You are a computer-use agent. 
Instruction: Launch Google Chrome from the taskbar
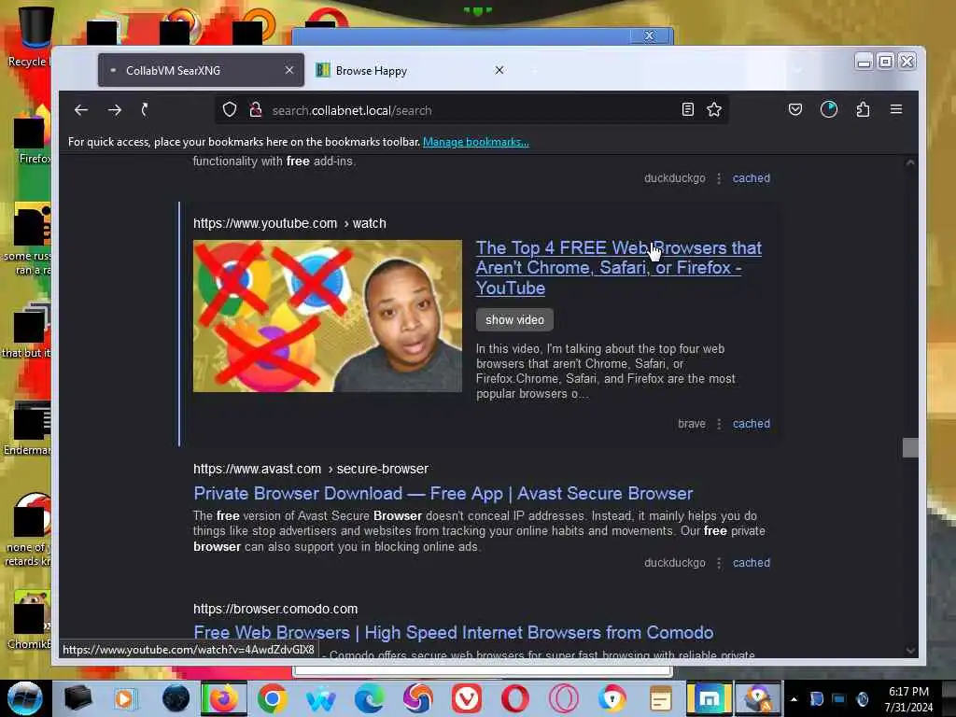[x=272, y=698]
